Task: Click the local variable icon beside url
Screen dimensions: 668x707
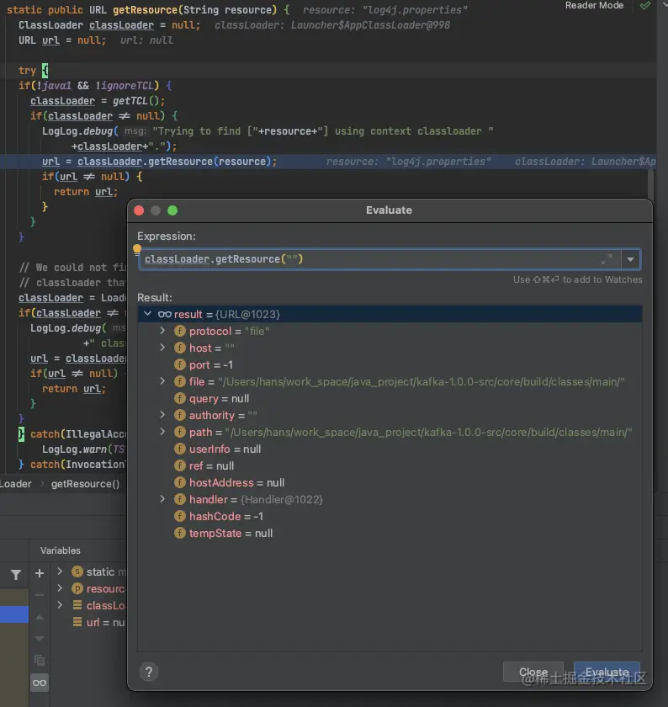Action: [77, 622]
